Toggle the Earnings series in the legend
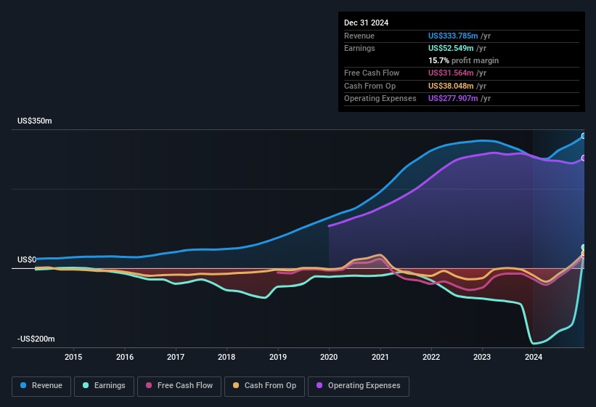 104,386
